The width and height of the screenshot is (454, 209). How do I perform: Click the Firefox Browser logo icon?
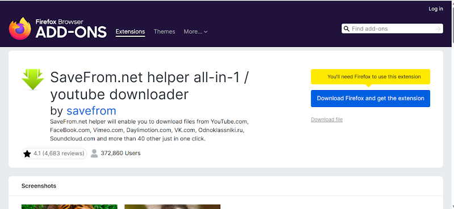coord(20,29)
